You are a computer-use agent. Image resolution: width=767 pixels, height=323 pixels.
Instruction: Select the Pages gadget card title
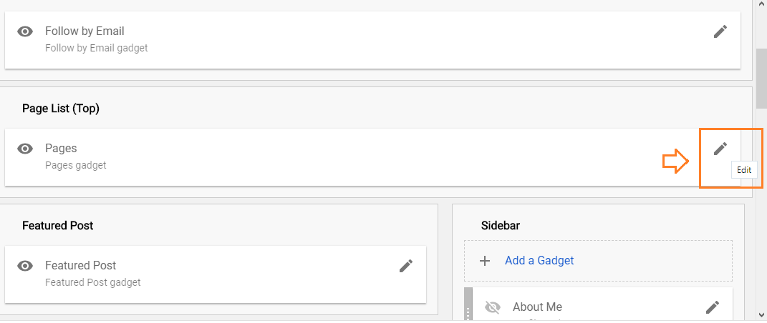click(x=61, y=149)
